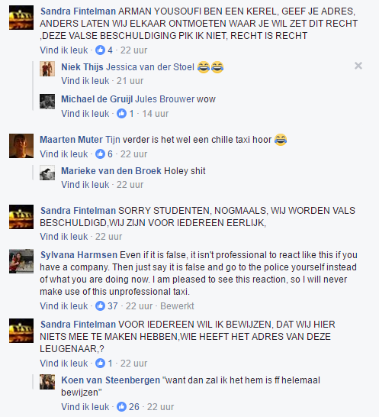Open the Bewerkt edit history link

177,305
